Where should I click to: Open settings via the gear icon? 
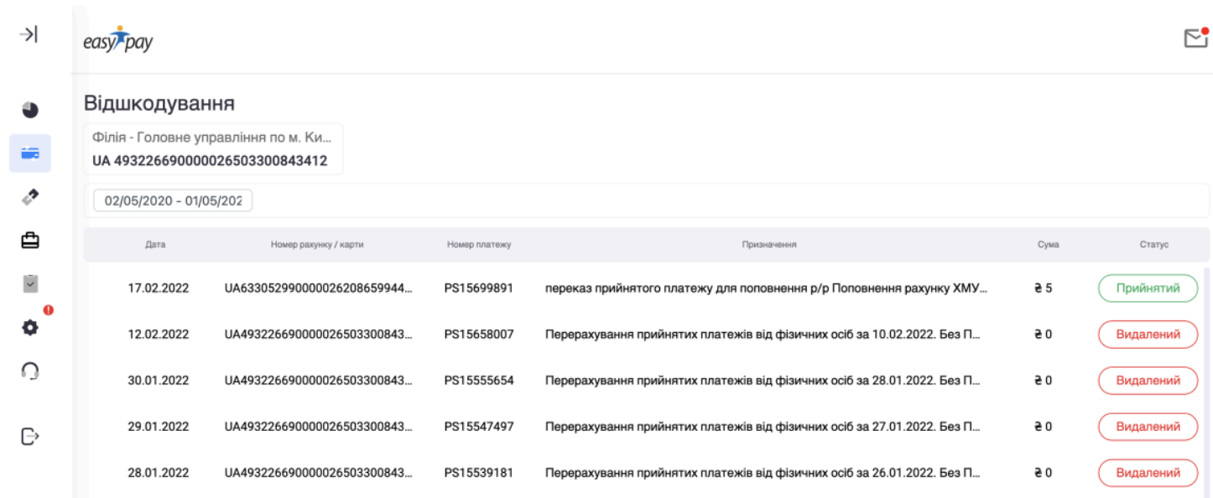(x=29, y=328)
